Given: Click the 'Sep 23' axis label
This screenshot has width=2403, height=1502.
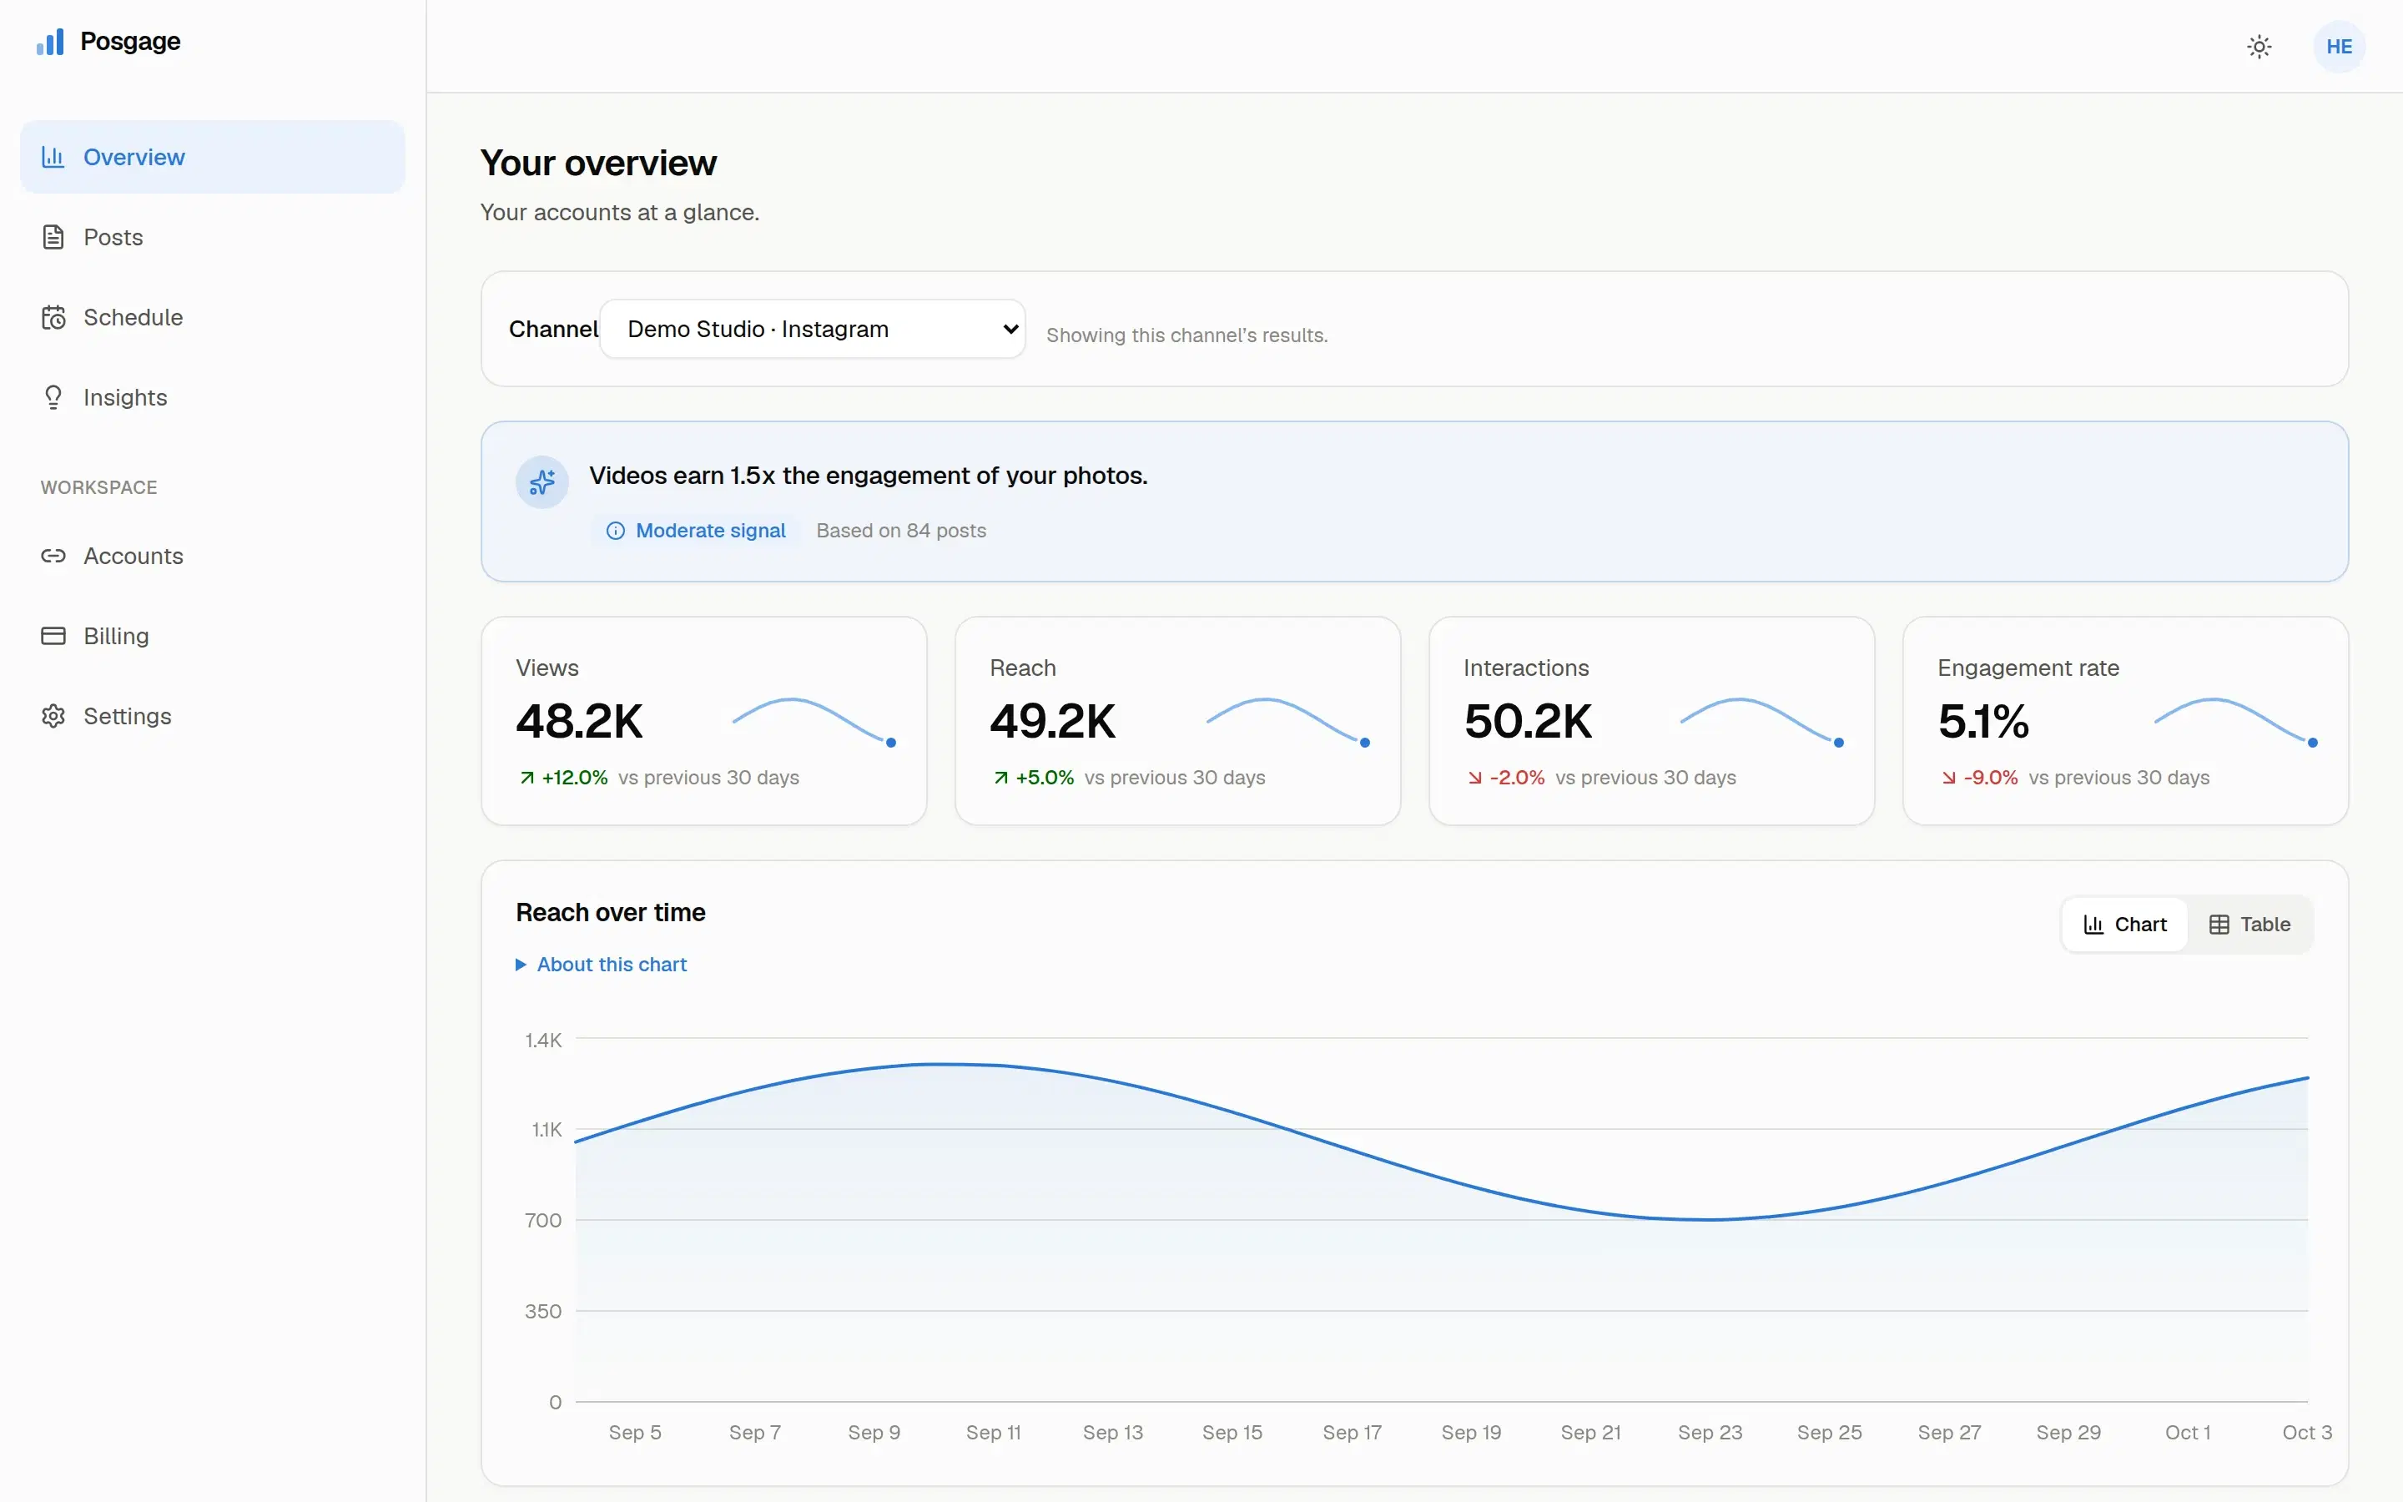Looking at the screenshot, I should [x=1710, y=1433].
